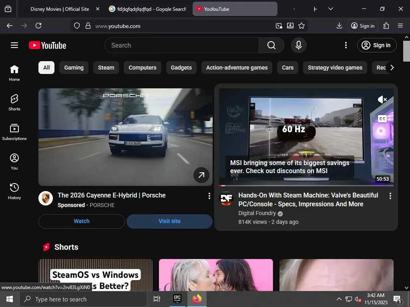Open more options for the Porsche ad
Screen dimensions: 410x307
[209, 196]
